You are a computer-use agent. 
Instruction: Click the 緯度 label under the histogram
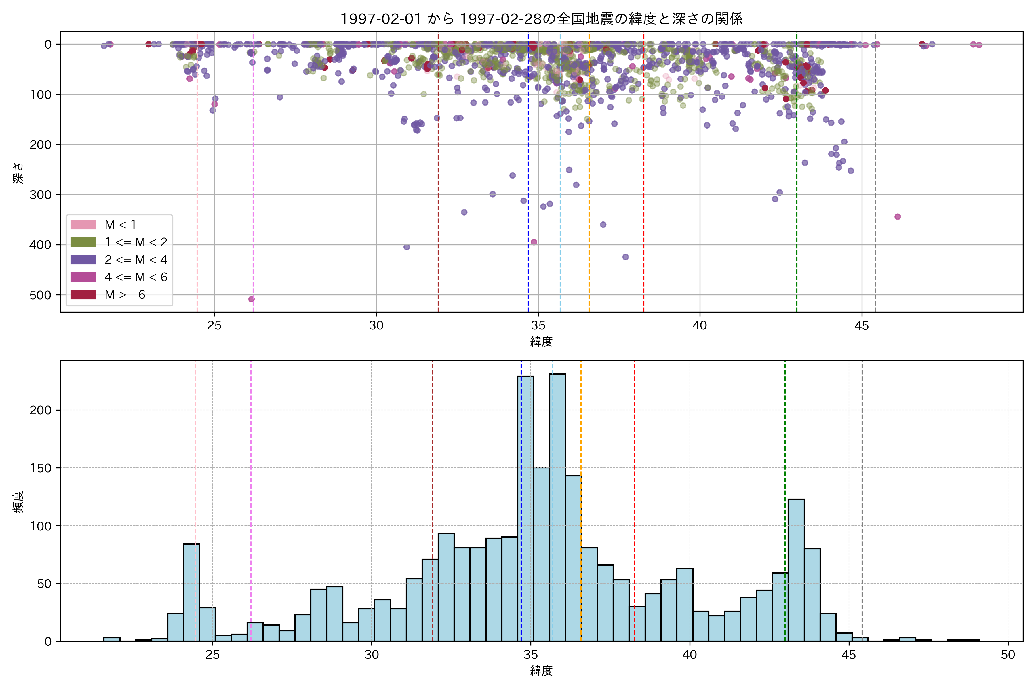coord(541,671)
